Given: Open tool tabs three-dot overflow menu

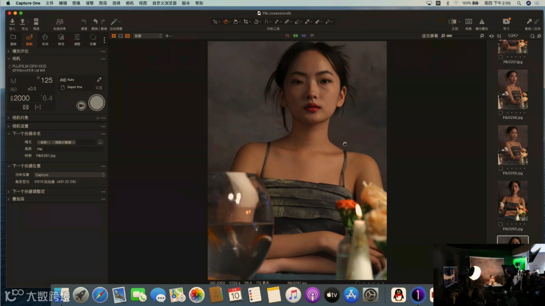Looking at the screenshot, I should click(x=104, y=40).
